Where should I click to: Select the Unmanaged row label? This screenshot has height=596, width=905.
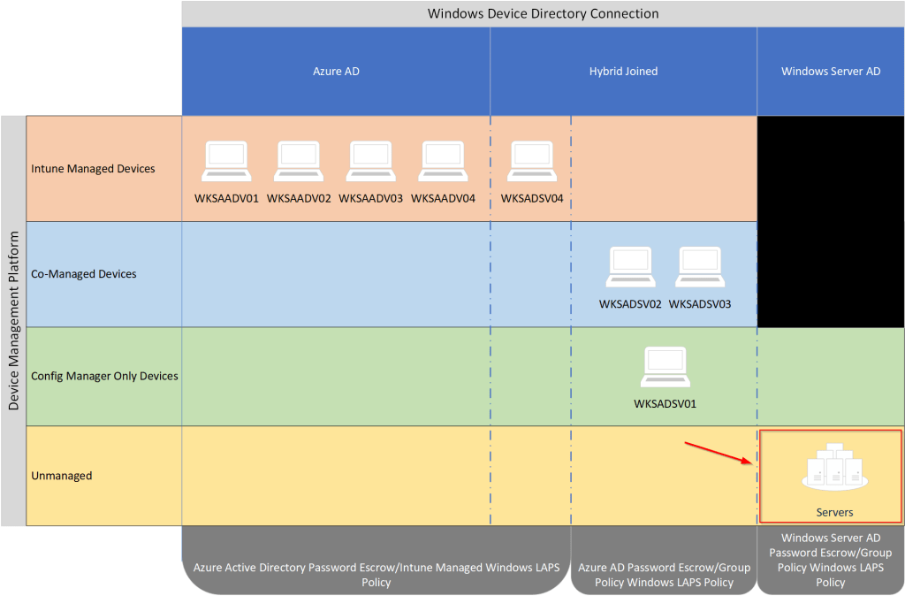pyautogui.click(x=62, y=476)
